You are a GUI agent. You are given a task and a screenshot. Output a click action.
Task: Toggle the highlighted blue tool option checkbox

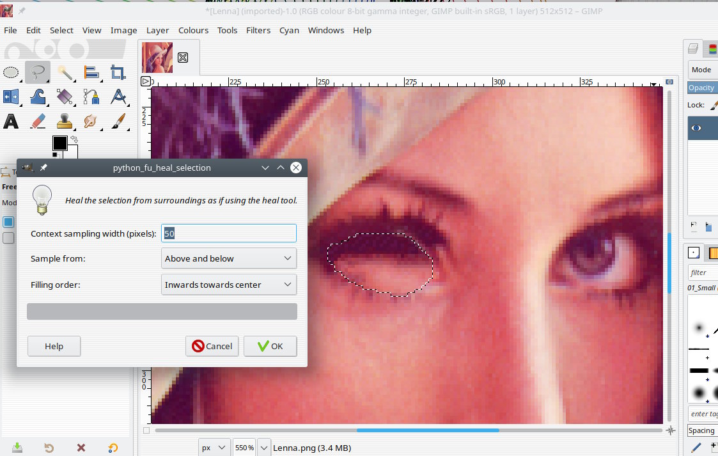tap(8, 222)
